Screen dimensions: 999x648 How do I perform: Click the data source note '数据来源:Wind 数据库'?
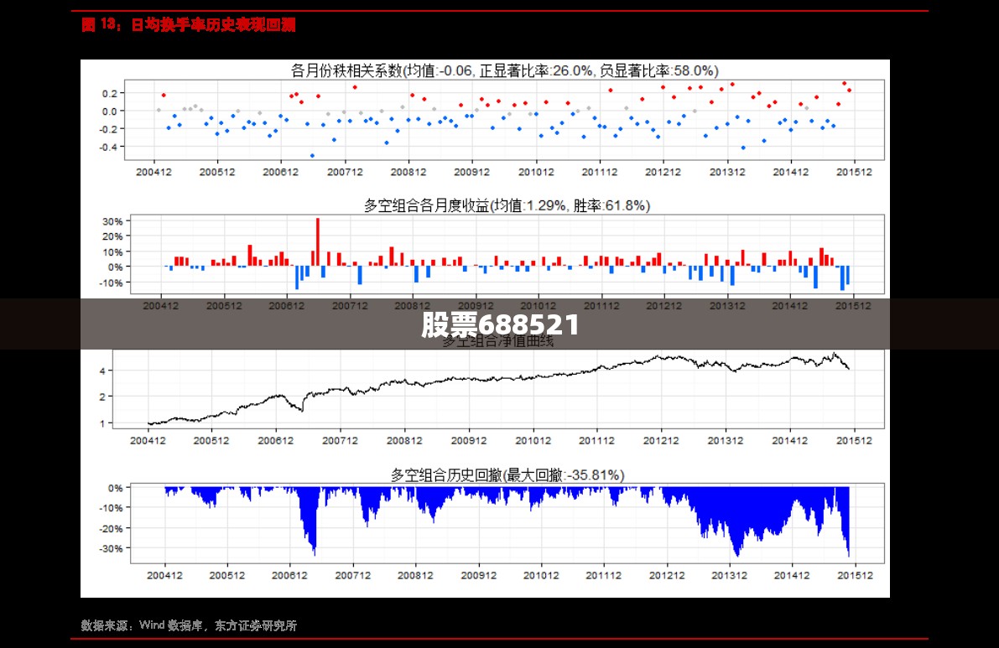pos(143,625)
